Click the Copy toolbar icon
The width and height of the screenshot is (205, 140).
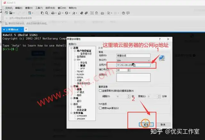coord(42,13)
